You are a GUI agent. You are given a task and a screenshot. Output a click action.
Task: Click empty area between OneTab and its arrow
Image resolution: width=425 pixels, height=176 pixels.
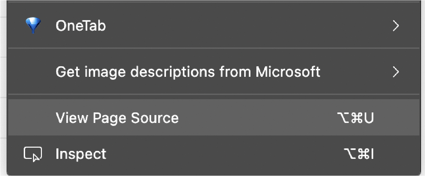coord(247,26)
